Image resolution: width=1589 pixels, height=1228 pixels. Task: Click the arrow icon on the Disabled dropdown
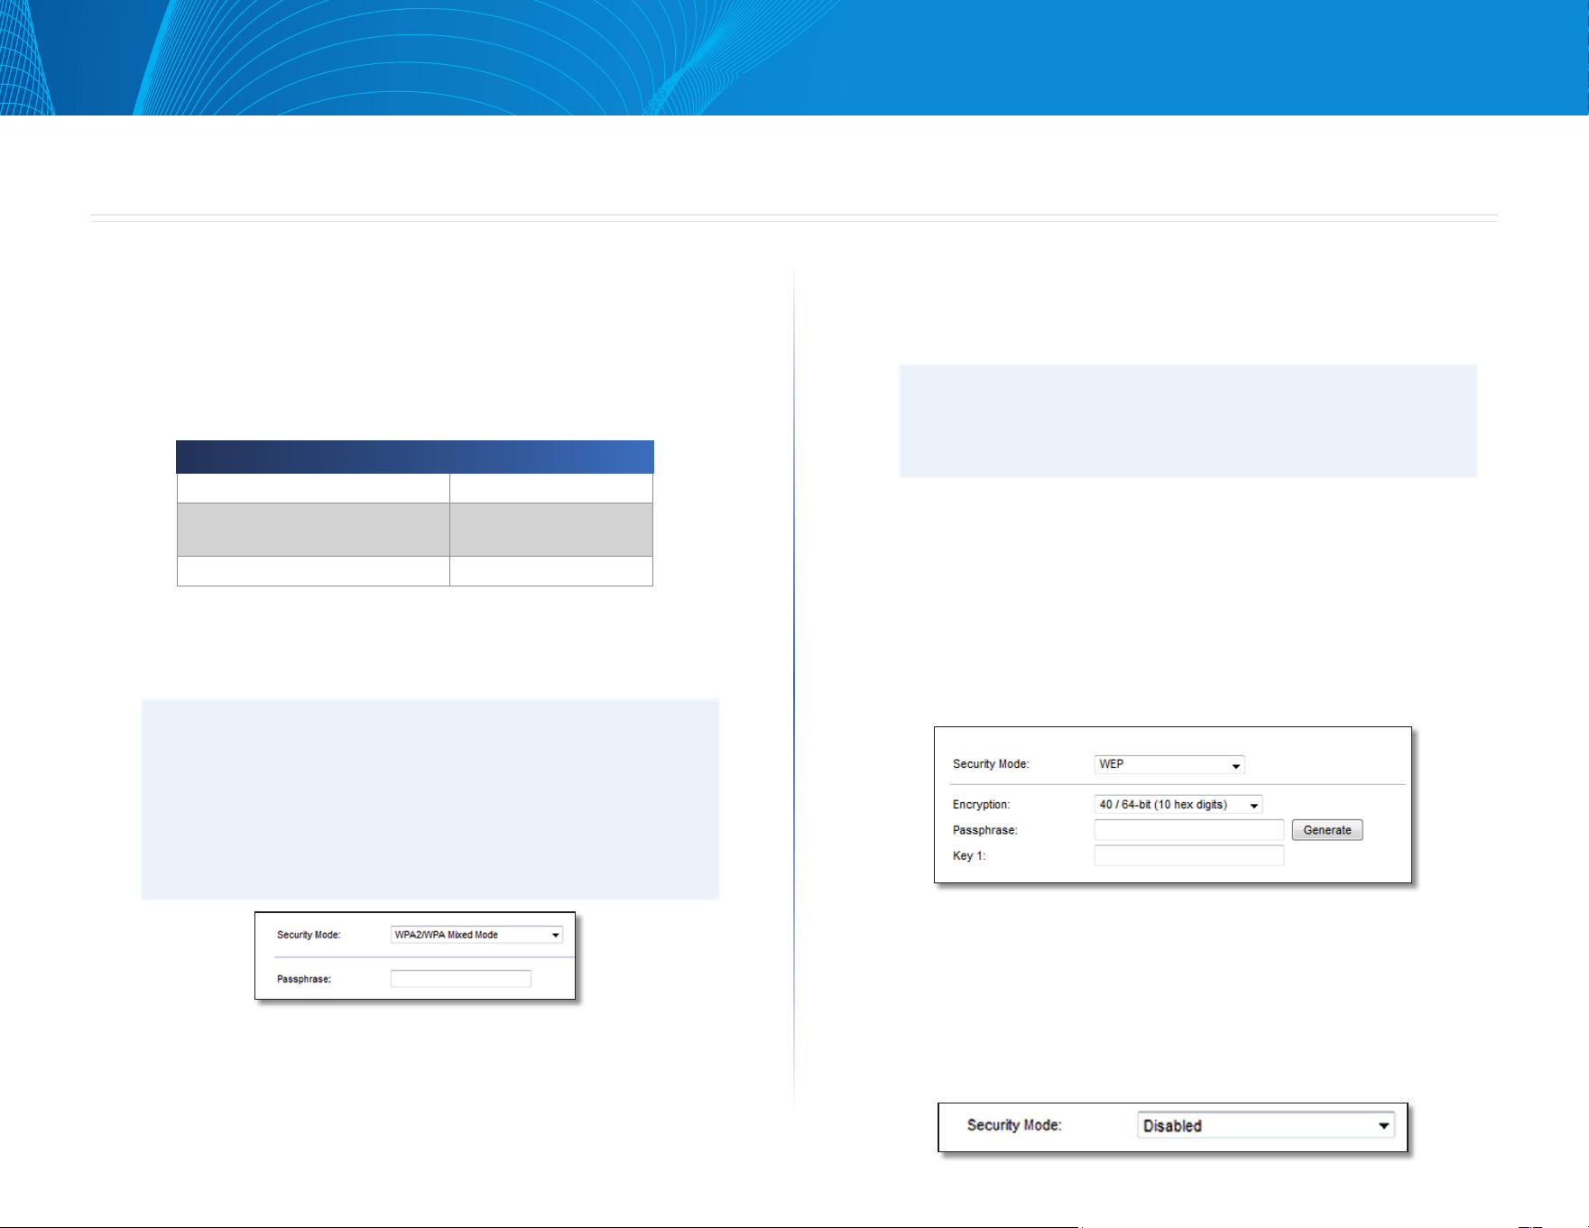click(1383, 1126)
